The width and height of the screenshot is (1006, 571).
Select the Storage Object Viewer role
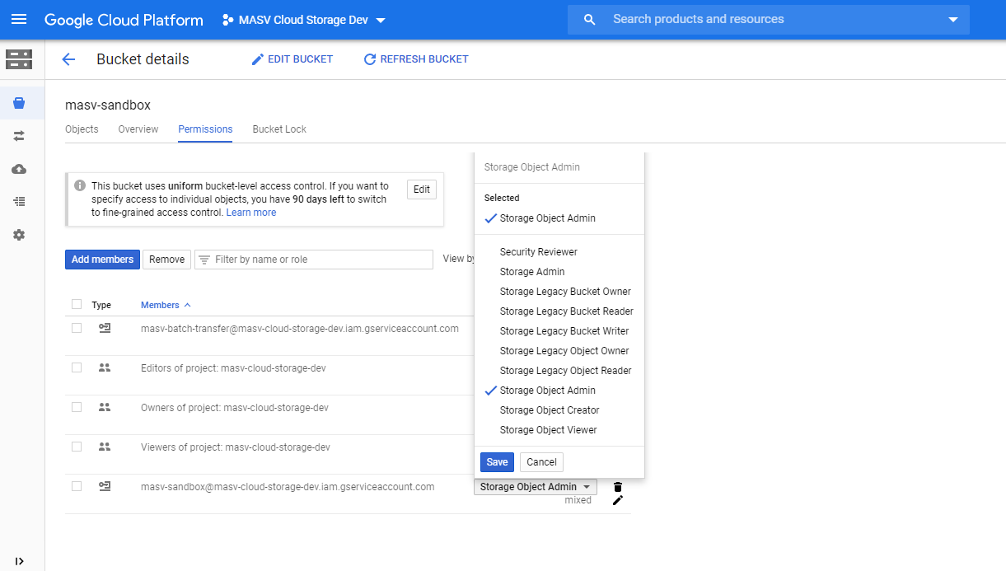point(549,430)
